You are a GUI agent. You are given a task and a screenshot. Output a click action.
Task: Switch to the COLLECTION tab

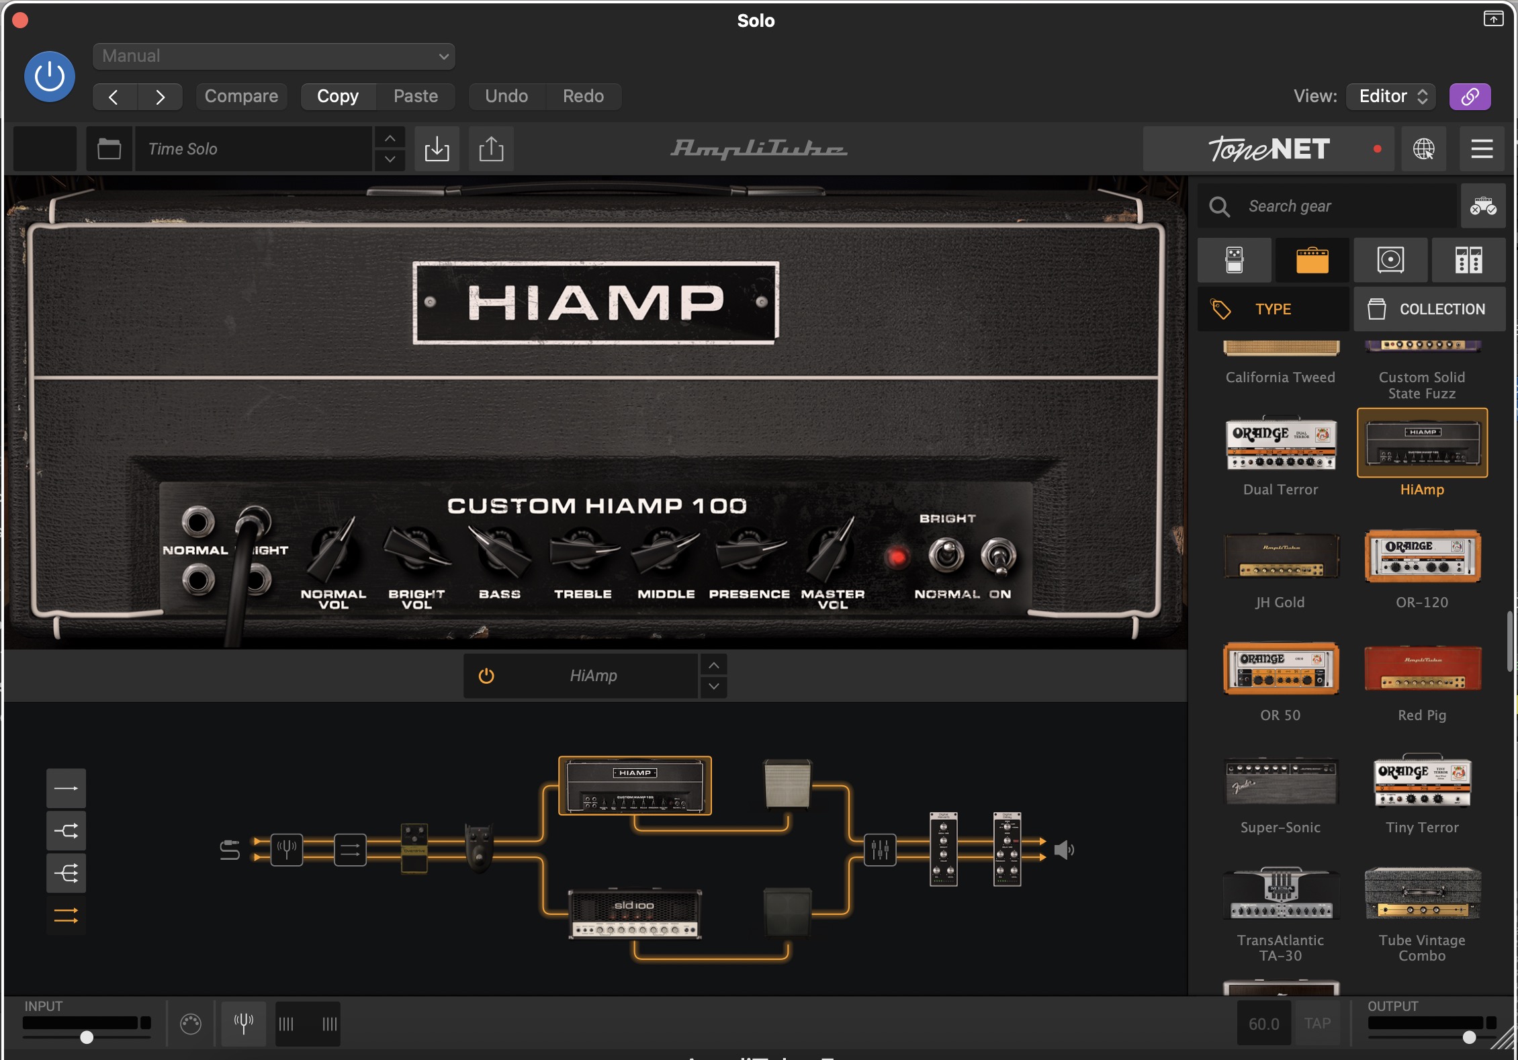(x=1429, y=309)
